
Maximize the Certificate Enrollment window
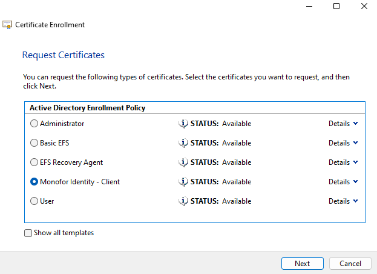[336, 6]
